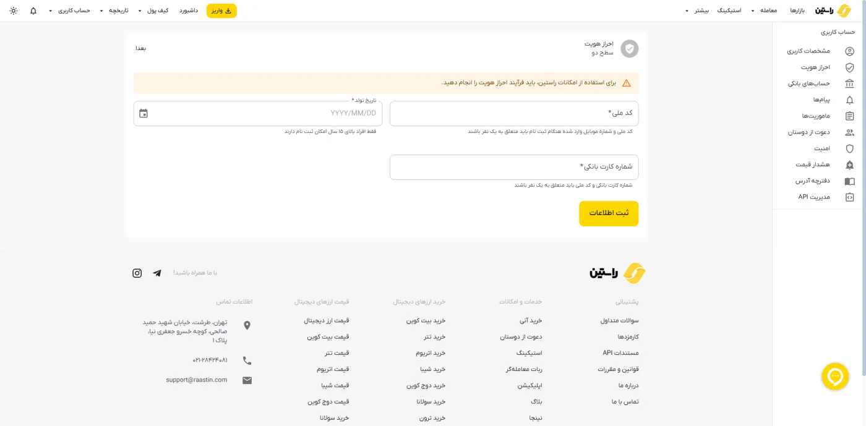
Task: Select مشخصات کاربری in sidebar
Action: click(808, 51)
